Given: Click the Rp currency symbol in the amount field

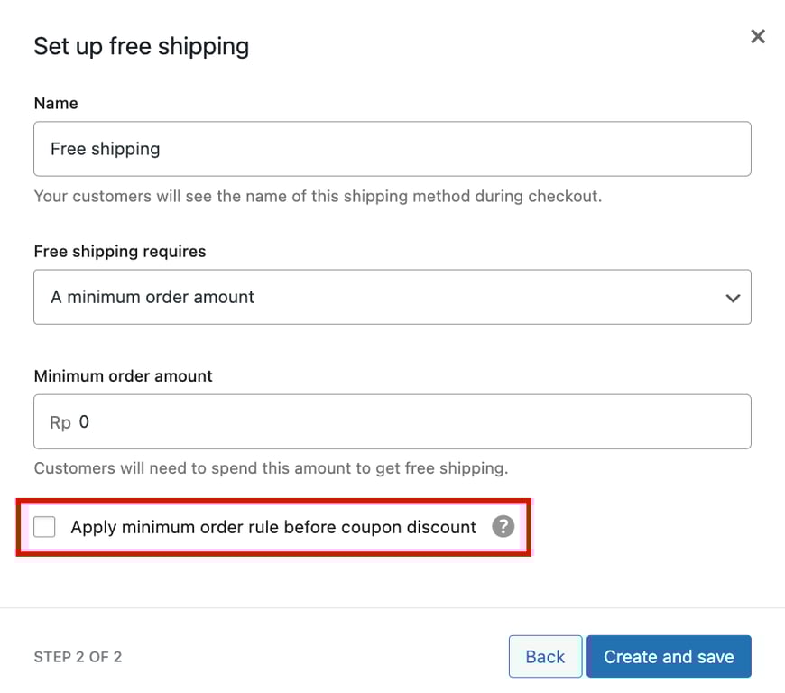Looking at the screenshot, I should 59,421.
